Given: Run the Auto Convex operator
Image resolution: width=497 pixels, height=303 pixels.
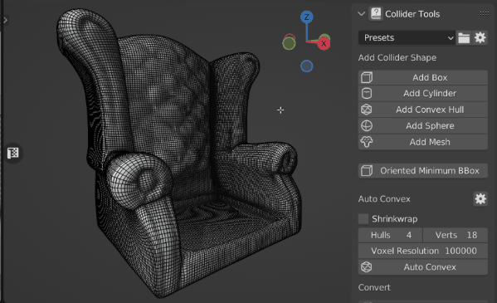Looking at the screenshot, I should point(423,267).
